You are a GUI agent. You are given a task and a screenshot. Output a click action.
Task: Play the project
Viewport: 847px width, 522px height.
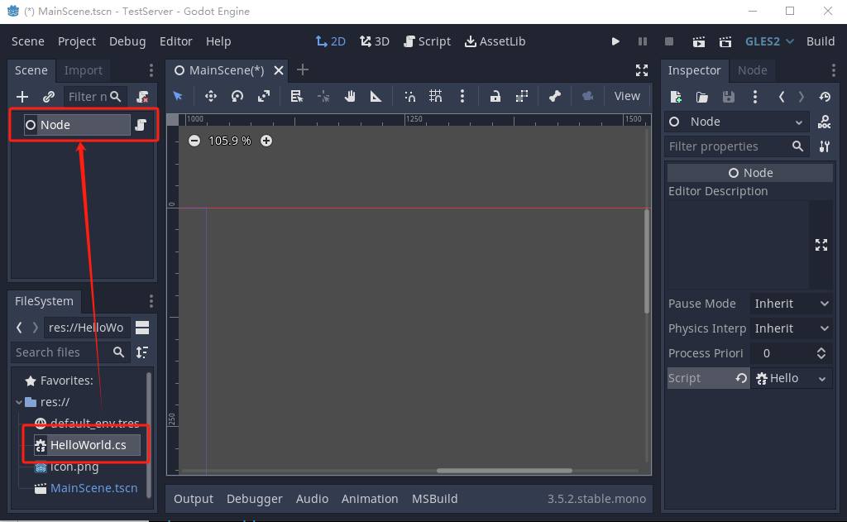615,41
